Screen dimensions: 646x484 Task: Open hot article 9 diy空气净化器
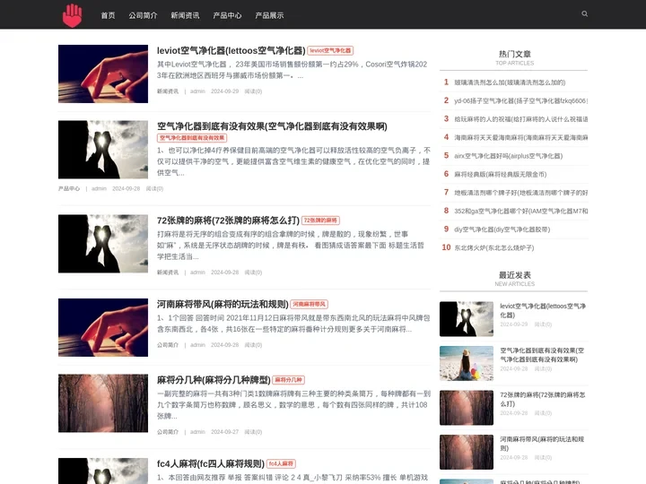click(502, 229)
